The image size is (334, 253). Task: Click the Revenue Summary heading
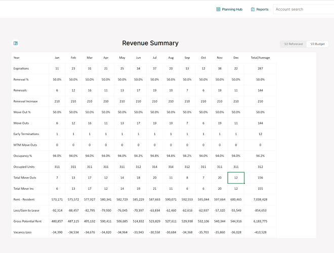(150, 44)
